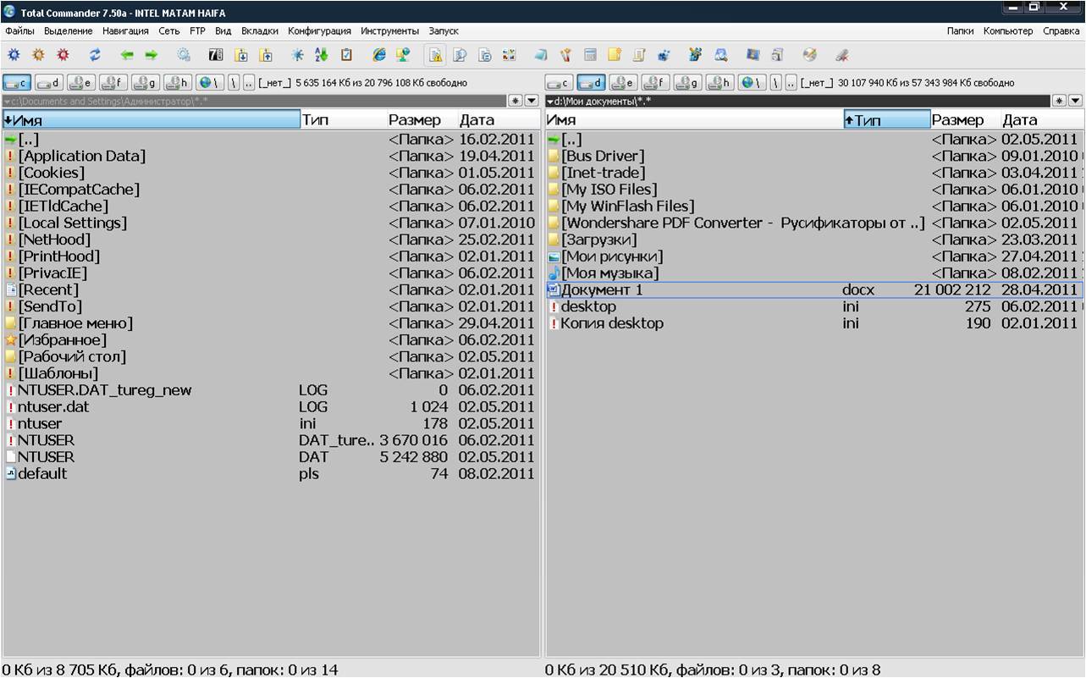Image resolution: width=1086 pixels, height=678 pixels.
Task: Sort right panel by Дата column
Action: (1041, 120)
